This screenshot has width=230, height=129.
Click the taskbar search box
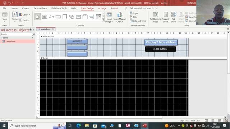click(37, 126)
